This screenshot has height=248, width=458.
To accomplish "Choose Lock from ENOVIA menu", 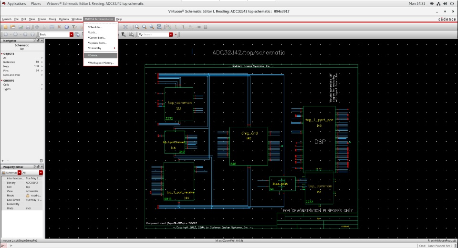I will (101, 32).
